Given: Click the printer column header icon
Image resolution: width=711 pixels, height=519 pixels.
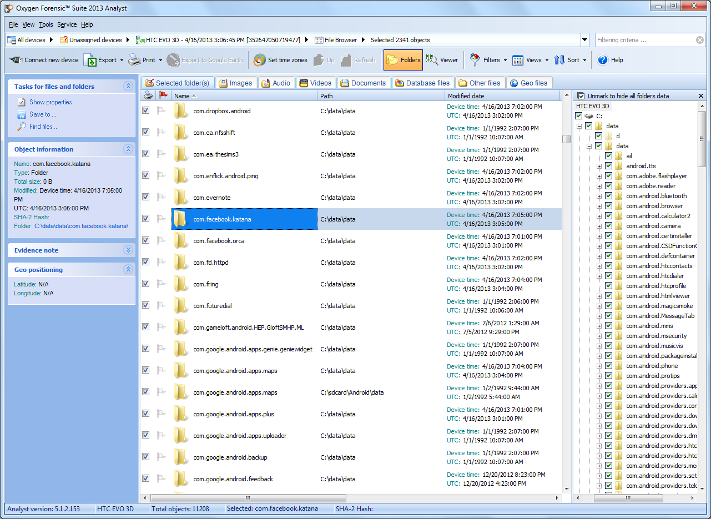Looking at the screenshot, I should point(148,95).
